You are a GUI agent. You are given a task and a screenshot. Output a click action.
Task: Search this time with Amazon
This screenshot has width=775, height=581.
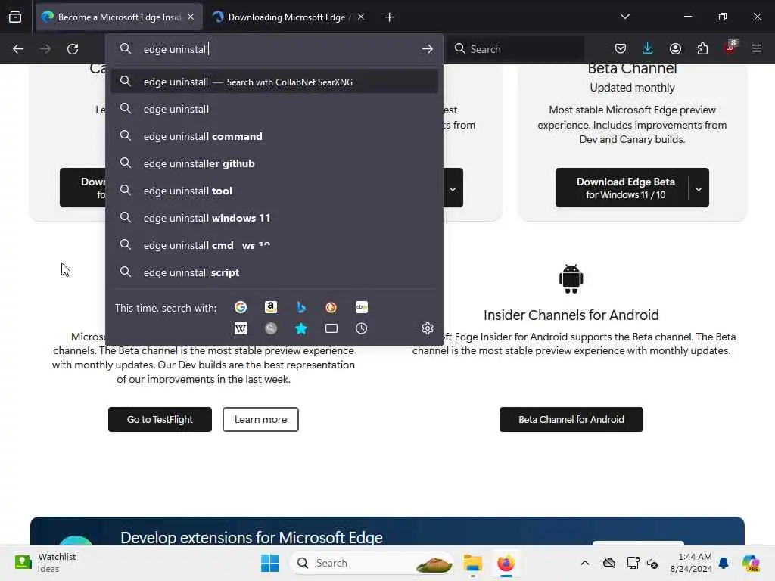(x=271, y=307)
